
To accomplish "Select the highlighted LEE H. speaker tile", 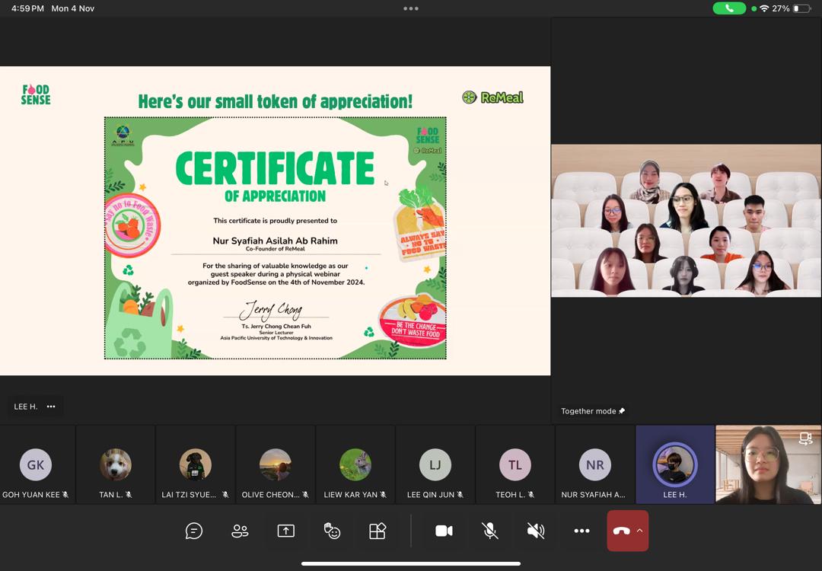I will [x=675, y=464].
